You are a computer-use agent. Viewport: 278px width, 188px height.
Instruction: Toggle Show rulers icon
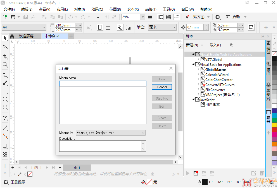(x=160, y=17)
